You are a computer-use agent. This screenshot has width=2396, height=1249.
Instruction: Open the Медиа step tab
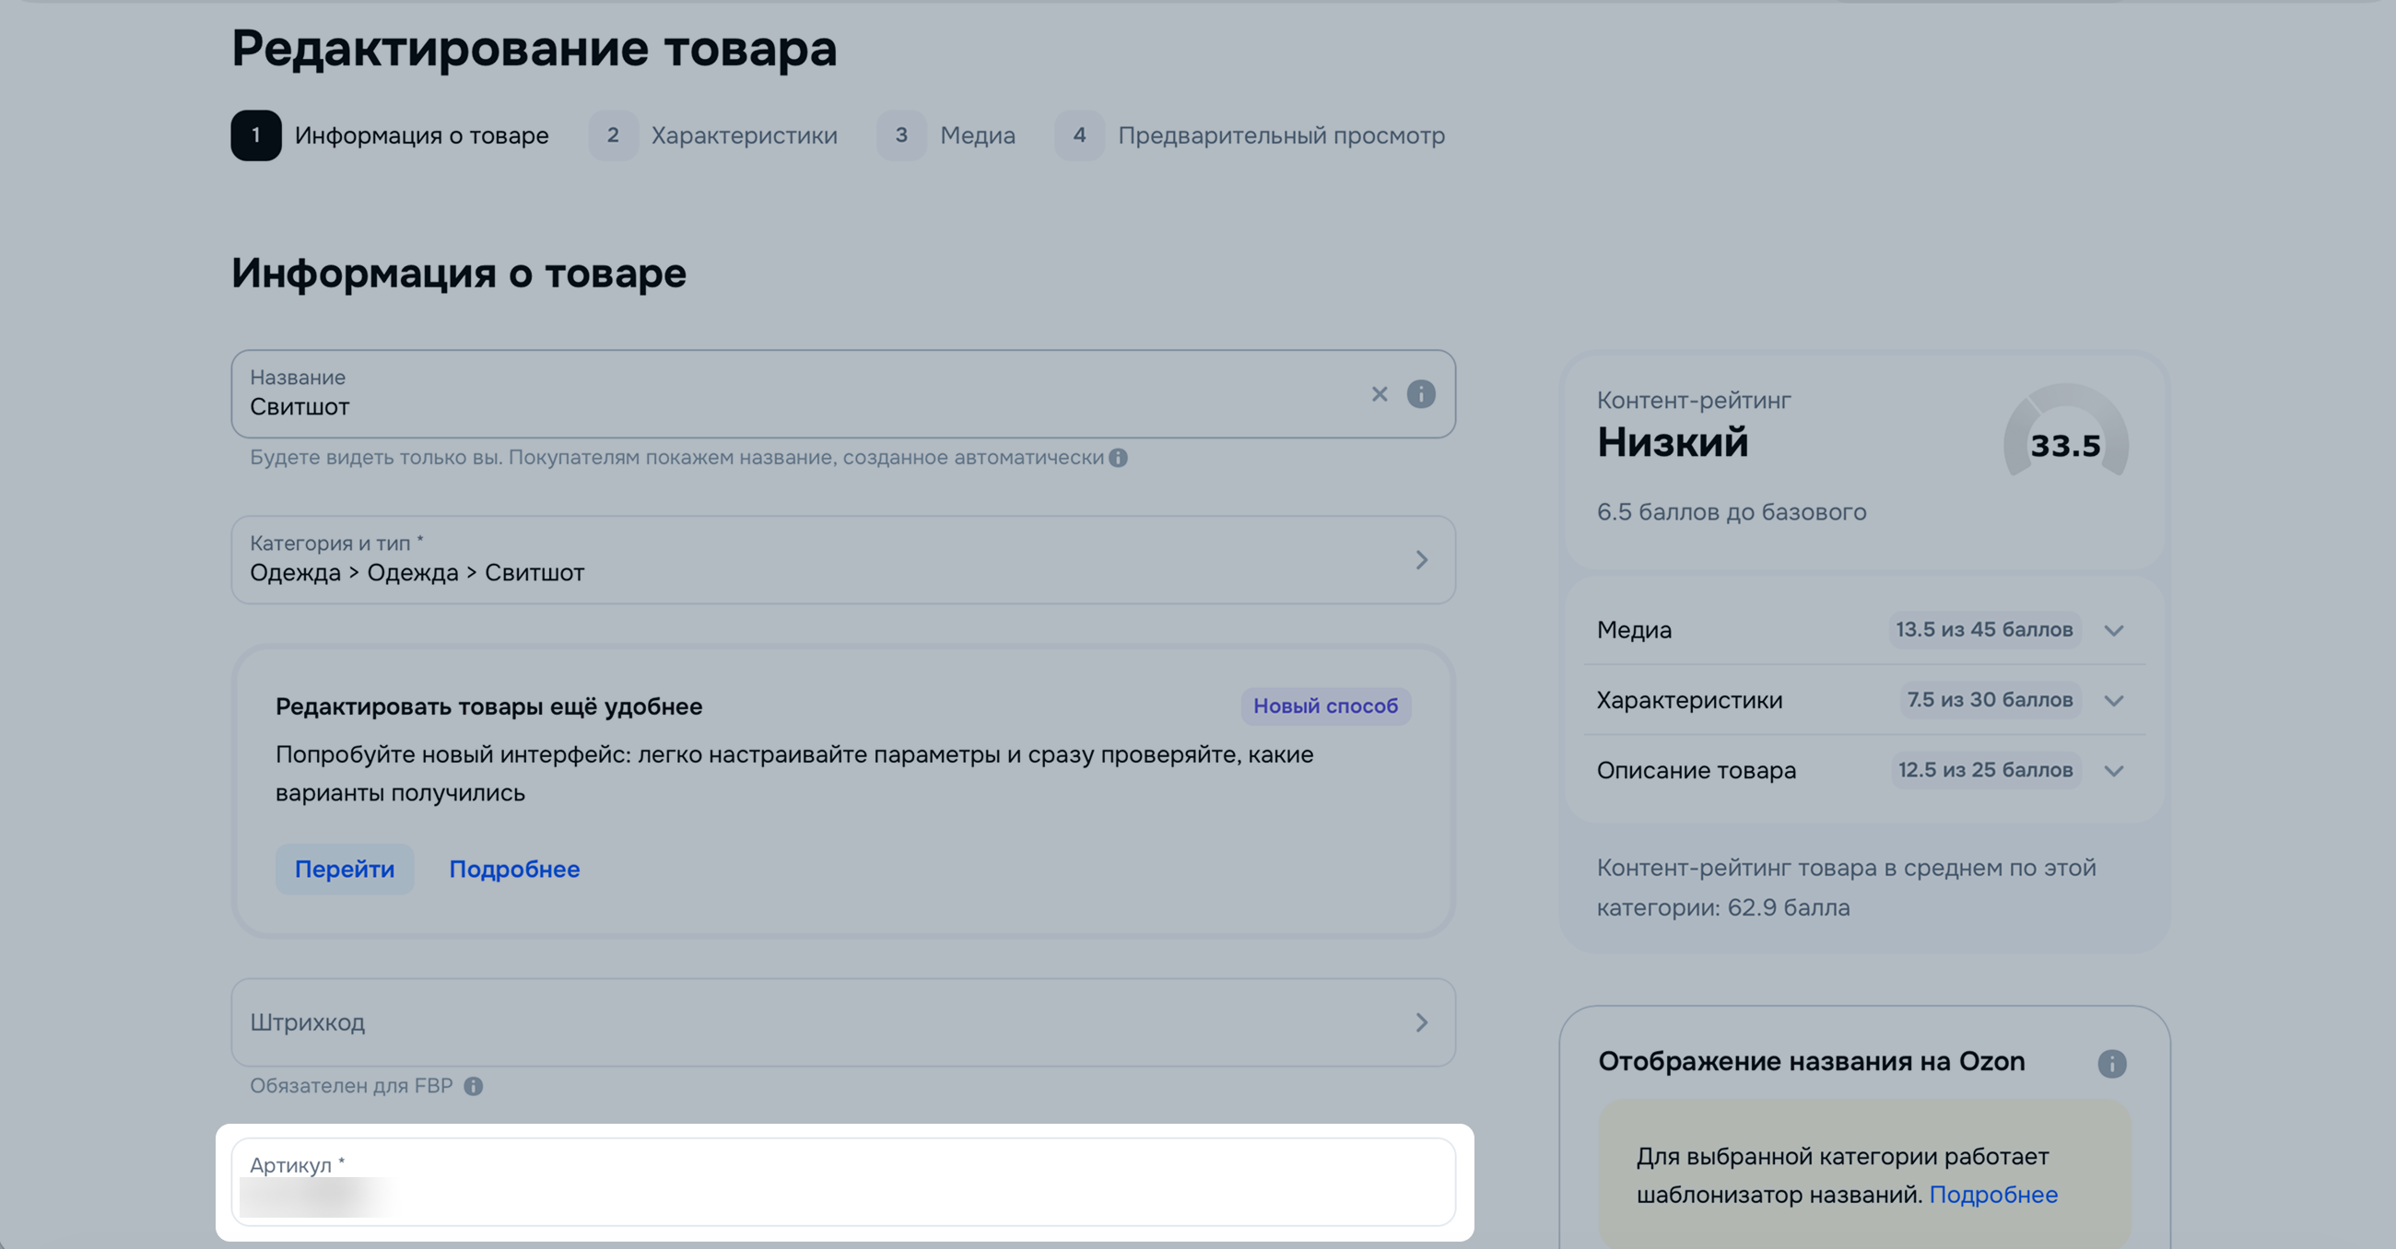[x=977, y=135]
